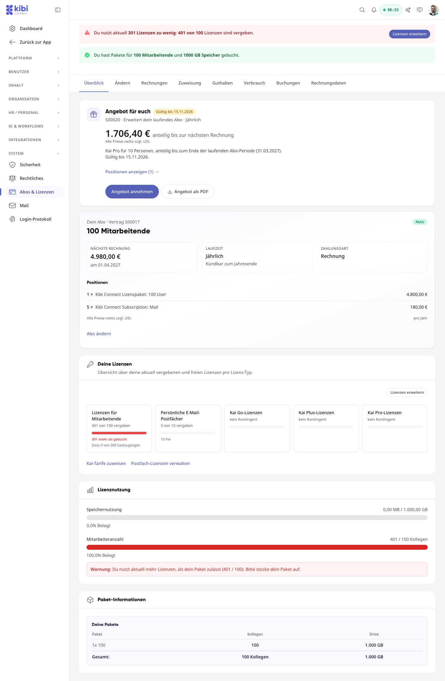Image resolution: width=445 pixels, height=681 pixels.
Task: Click Lizenzen erweitern in the red alert
Action: pos(409,34)
